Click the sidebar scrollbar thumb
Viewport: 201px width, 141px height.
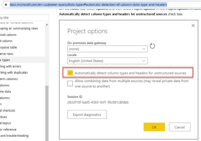pos(47,113)
